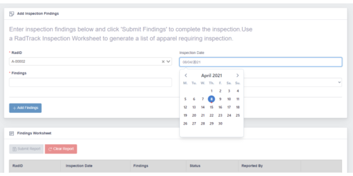Click the Add Inspection Findings header icon
353x176 pixels.
(x=12, y=13)
